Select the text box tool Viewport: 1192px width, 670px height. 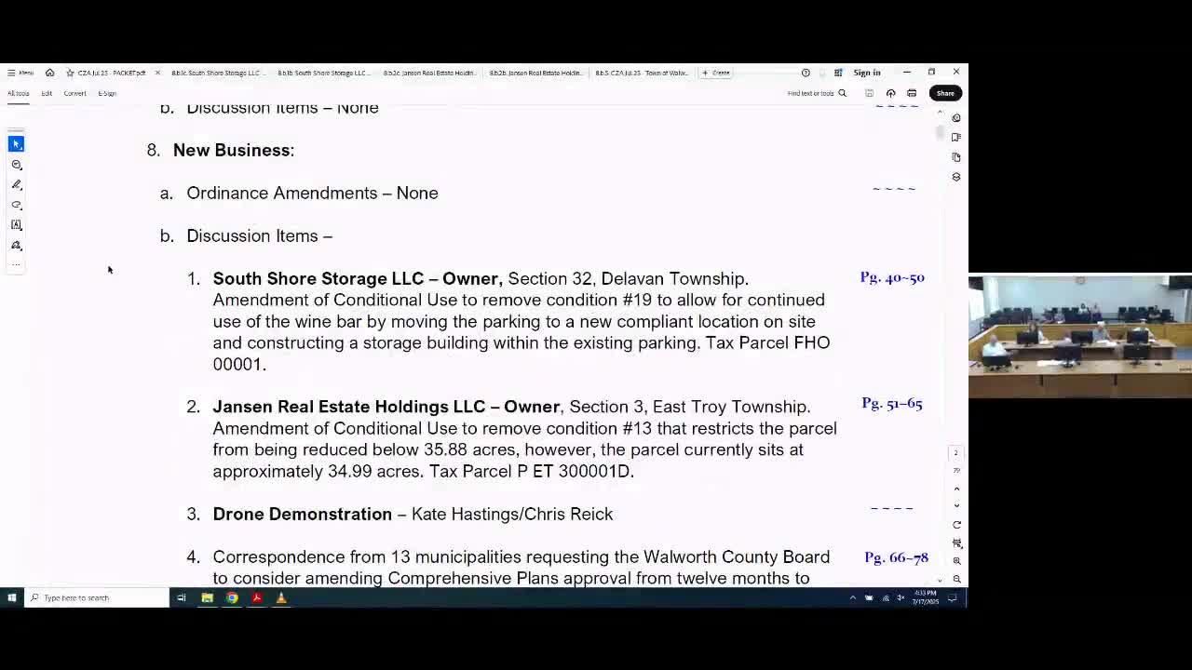point(16,225)
